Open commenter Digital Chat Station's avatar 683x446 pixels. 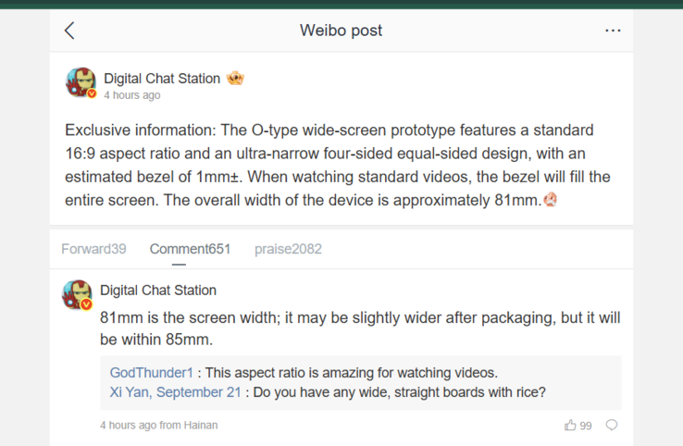[x=78, y=295]
